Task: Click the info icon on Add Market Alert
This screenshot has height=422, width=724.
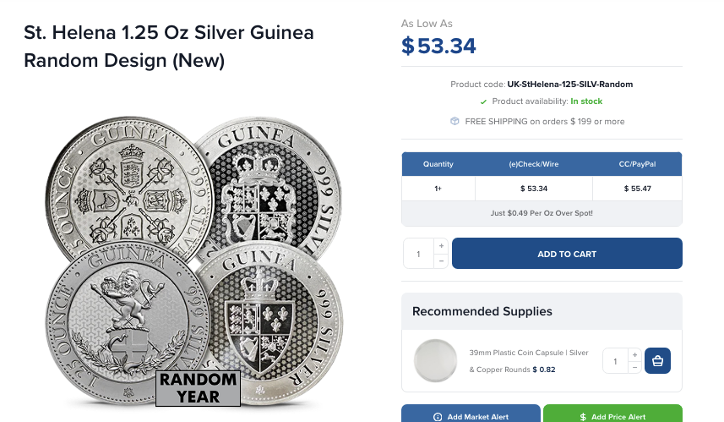Action: point(438,417)
